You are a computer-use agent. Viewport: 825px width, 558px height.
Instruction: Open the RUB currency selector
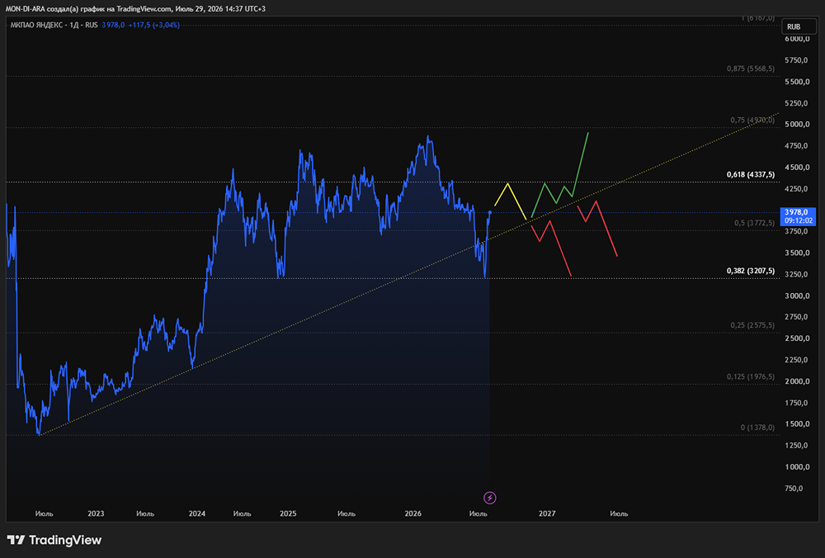click(799, 26)
